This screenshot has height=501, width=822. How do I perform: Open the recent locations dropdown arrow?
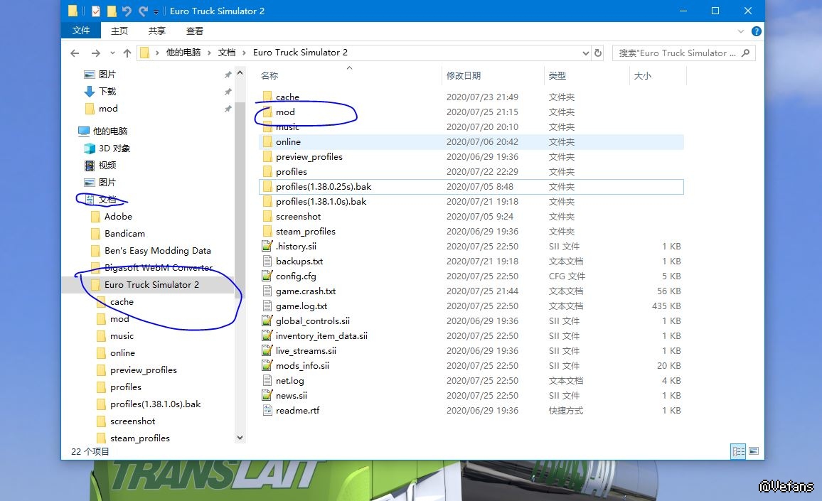coord(112,53)
